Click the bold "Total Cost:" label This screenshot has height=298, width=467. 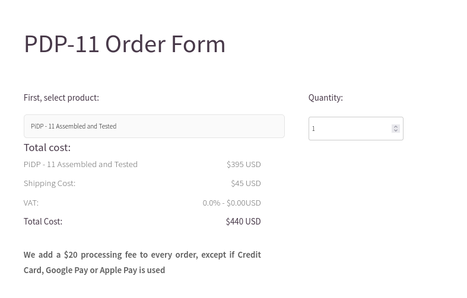[x=43, y=222]
